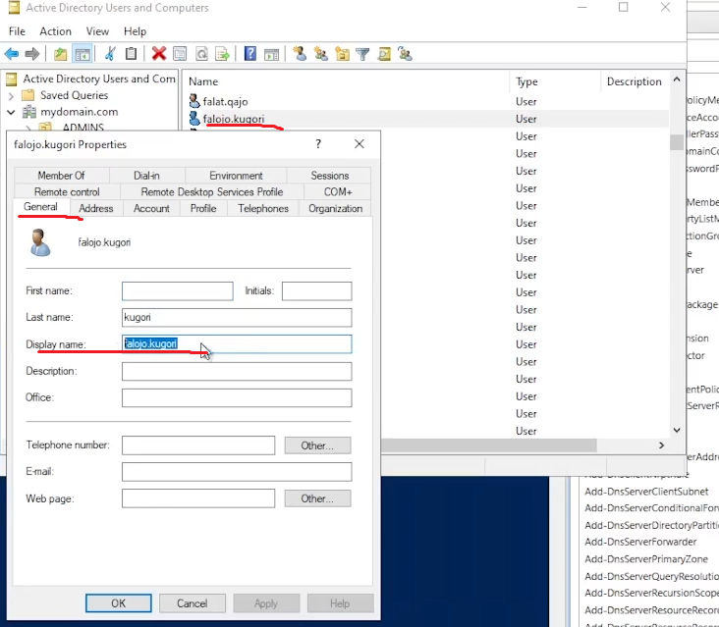This screenshot has width=719, height=627.
Task: Click the Saved Queries folder icon
Action: [x=28, y=95]
